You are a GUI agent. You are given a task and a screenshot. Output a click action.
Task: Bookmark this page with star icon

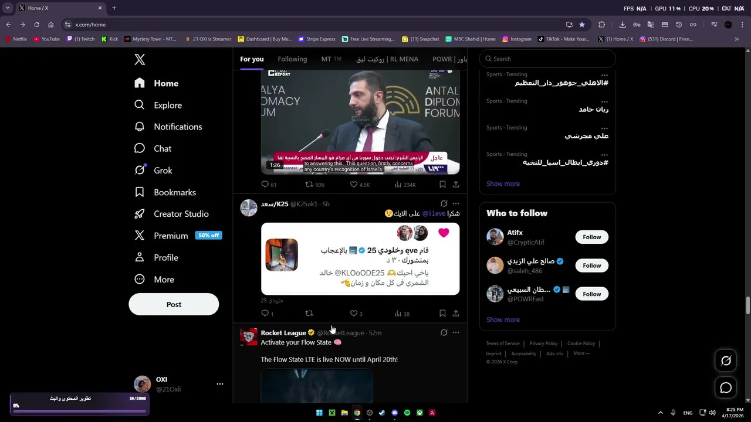pyautogui.click(x=582, y=25)
